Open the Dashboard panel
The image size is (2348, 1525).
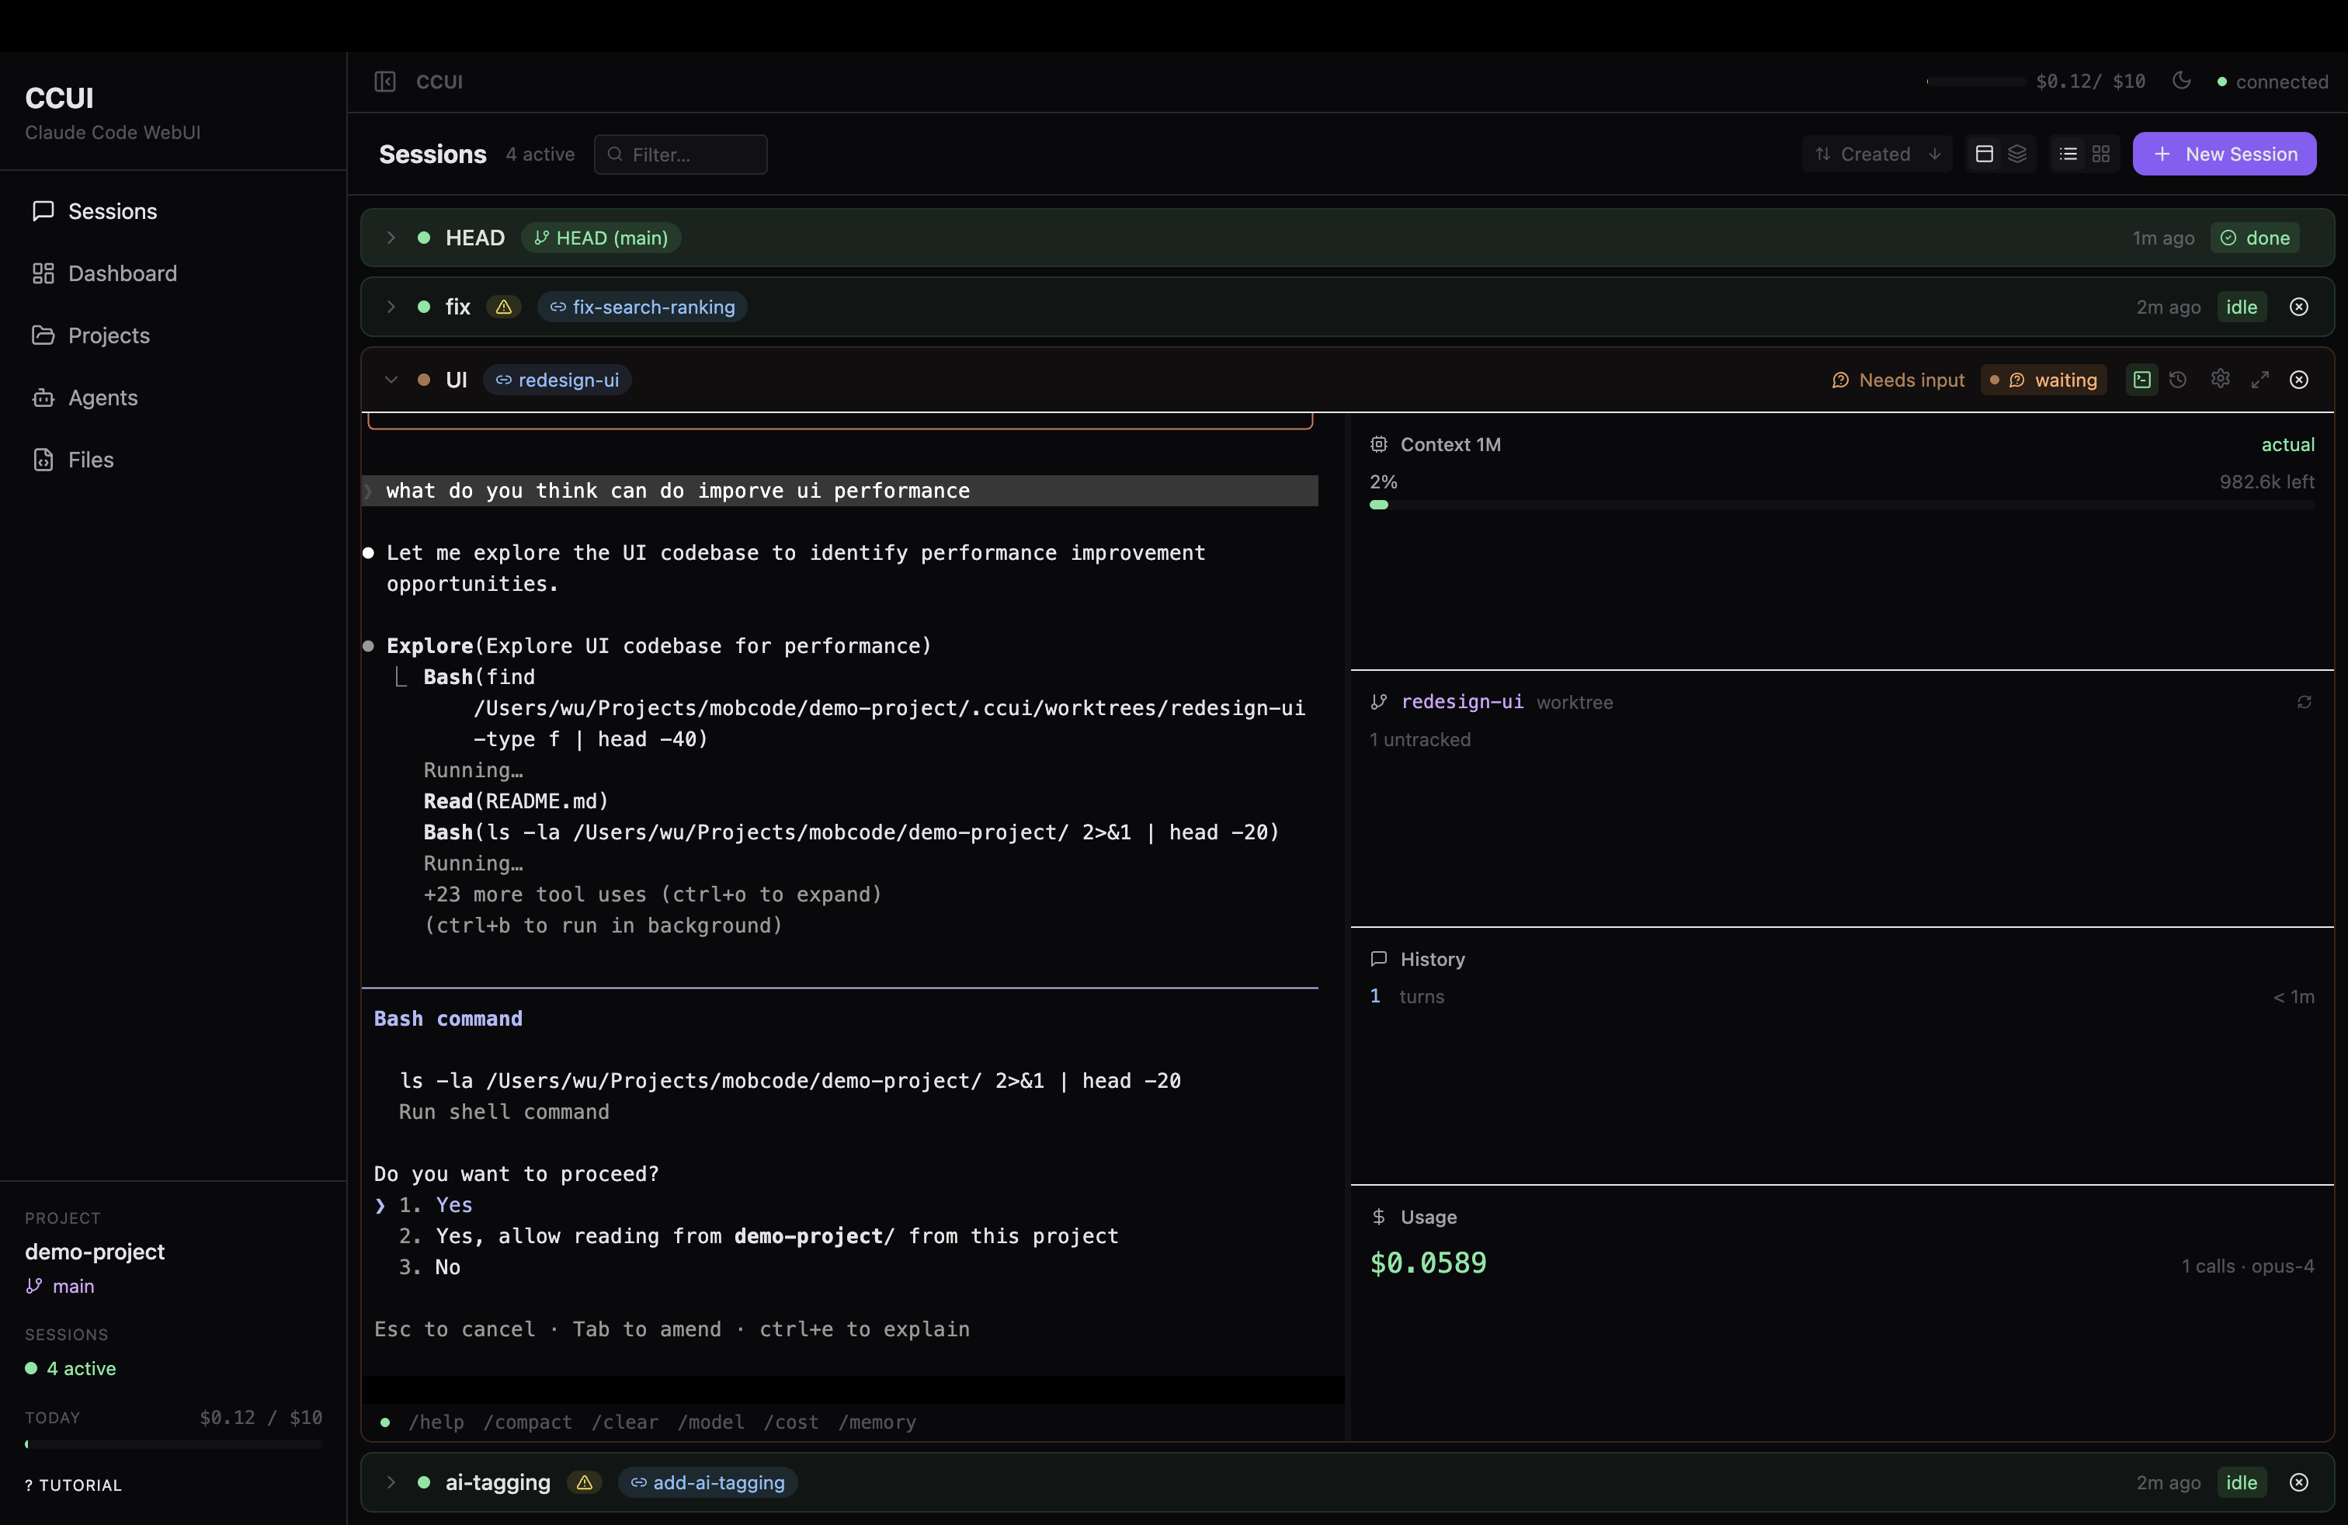(x=123, y=273)
